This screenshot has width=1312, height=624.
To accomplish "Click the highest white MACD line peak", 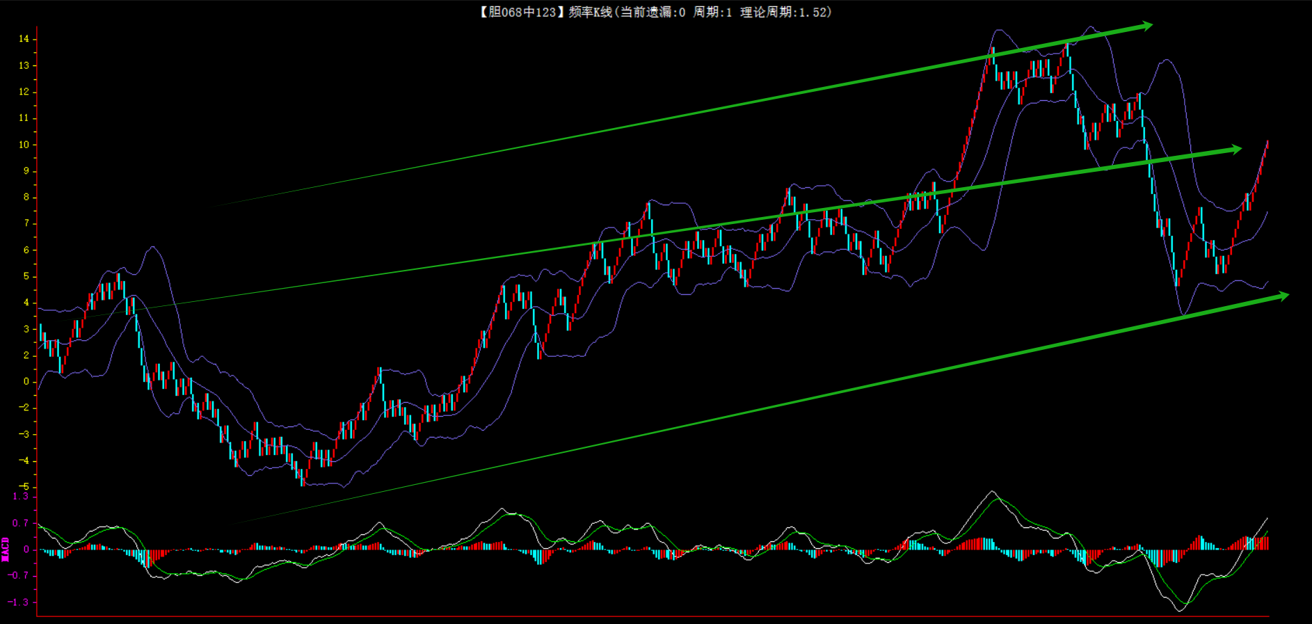I will (992, 492).
